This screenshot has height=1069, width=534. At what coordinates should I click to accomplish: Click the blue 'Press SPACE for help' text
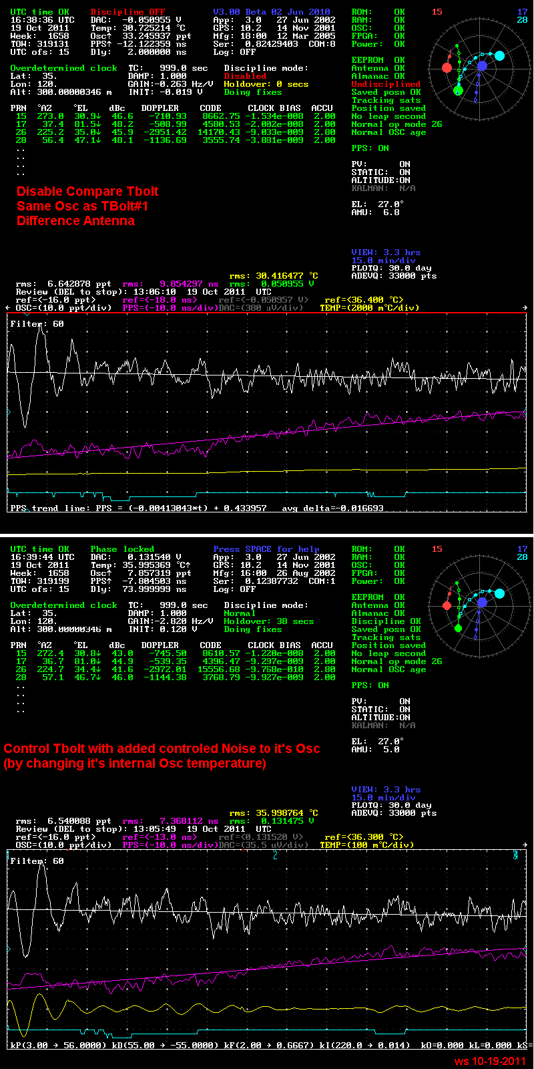pyautogui.click(x=266, y=549)
